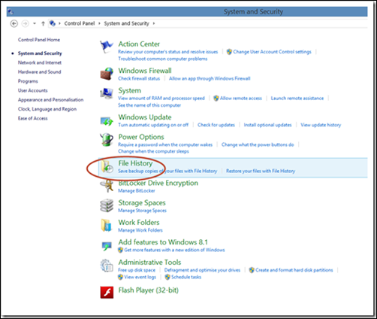The image size is (377, 319).
Task: Select Hardware and Sound in the sidebar
Action: click(x=39, y=71)
